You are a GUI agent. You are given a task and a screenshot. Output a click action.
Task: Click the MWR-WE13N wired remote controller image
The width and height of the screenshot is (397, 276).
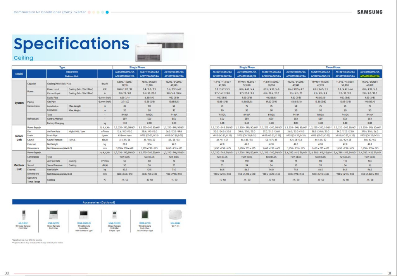pos(54,215)
